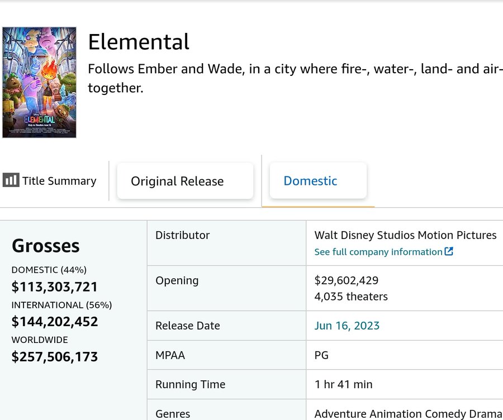Click the MPAA row label
The height and width of the screenshot is (420, 503).
(170, 355)
